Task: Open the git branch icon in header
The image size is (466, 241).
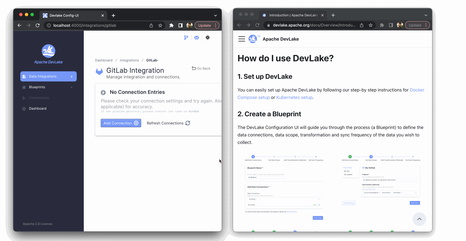Action: point(186,37)
